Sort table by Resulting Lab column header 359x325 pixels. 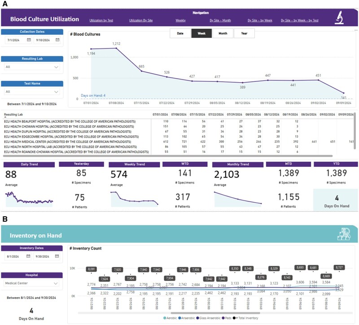coord(13,115)
